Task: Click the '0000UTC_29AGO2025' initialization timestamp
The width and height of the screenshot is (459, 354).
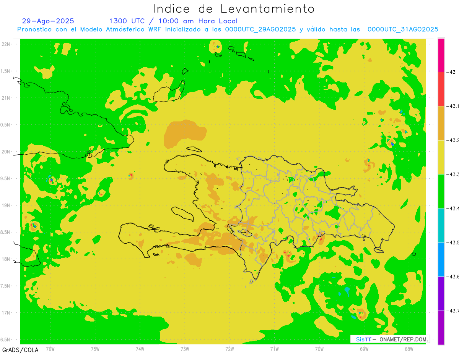Action: tap(260, 29)
